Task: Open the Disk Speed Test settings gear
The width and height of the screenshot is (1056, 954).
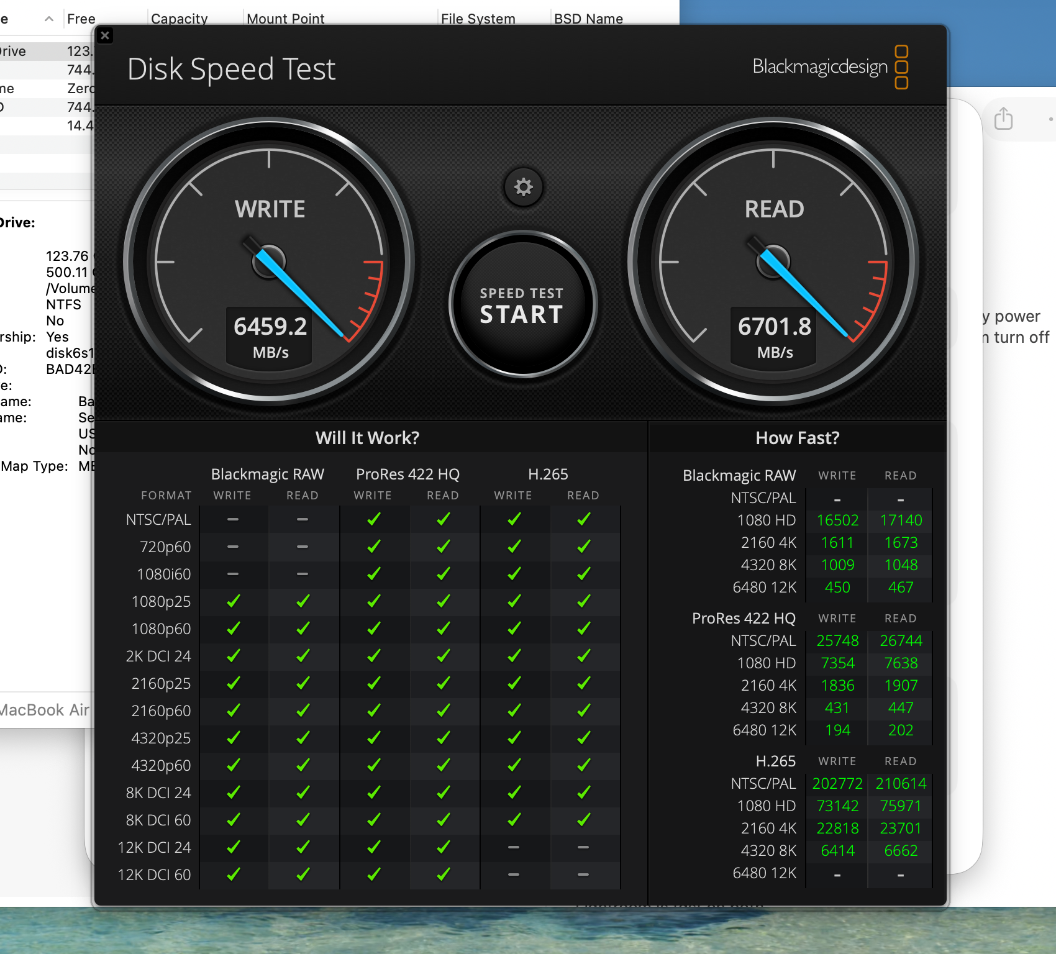Action: click(523, 187)
